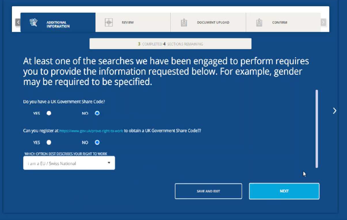Click the sections remaining progress bar
This screenshot has height=220, width=347.
(x=170, y=44)
